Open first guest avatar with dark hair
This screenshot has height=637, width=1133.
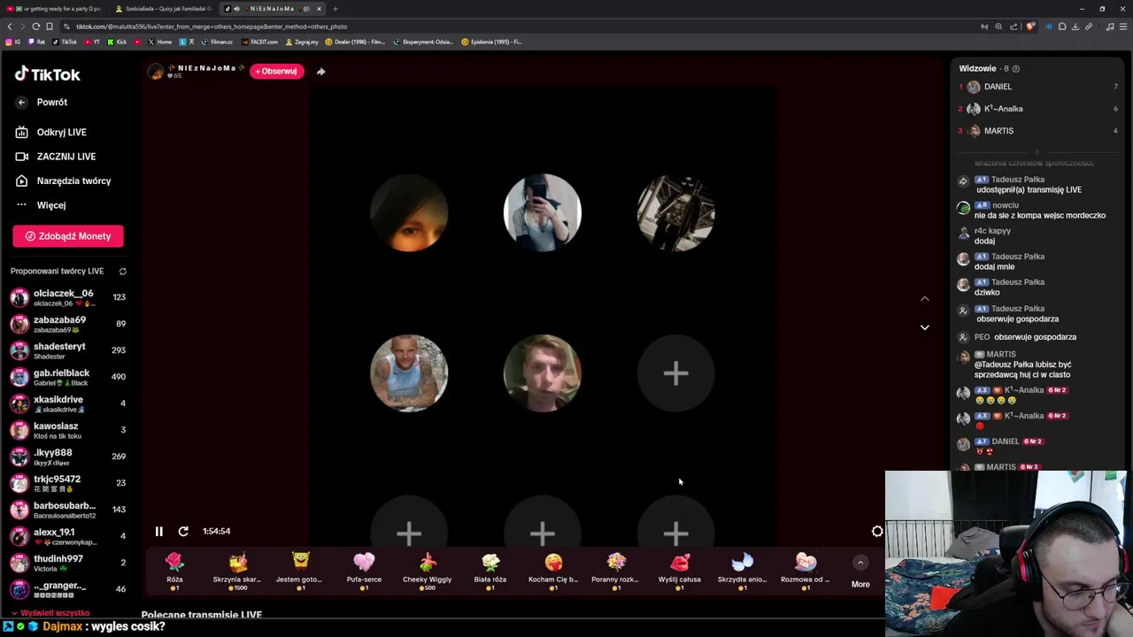[409, 213]
